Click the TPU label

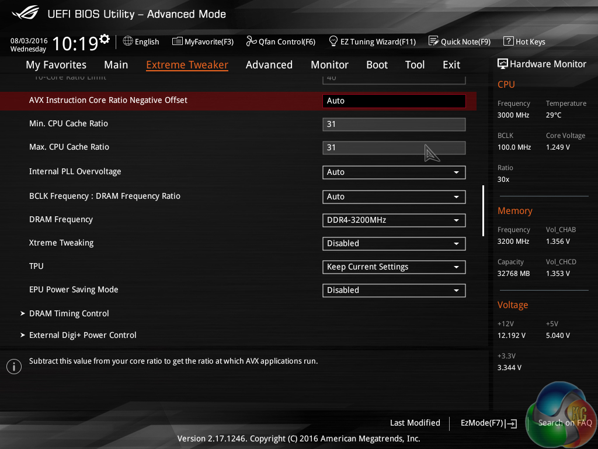pos(36,266)
